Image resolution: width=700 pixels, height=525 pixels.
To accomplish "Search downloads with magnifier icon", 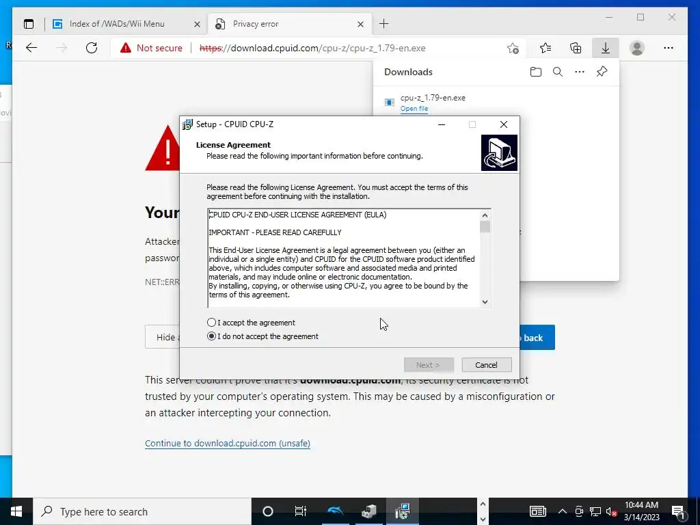I will coord(558,72).
